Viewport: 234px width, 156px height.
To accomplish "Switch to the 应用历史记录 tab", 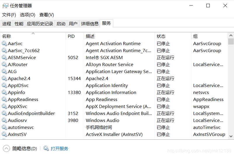I will [x=40, y=24].
